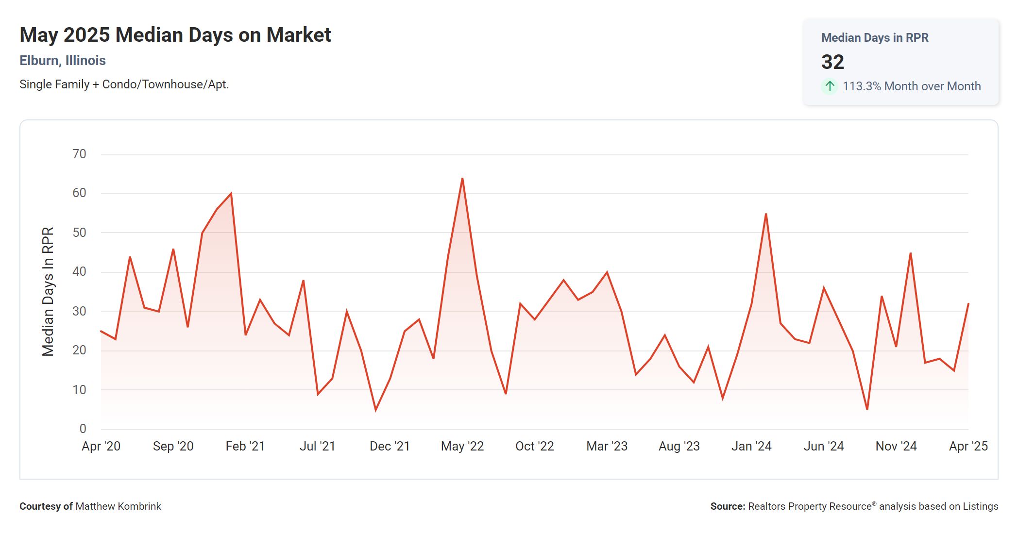Screen dimensions: 1018x534
Task: Click the Jan '24 x-axis label
Action: [751, 446]
